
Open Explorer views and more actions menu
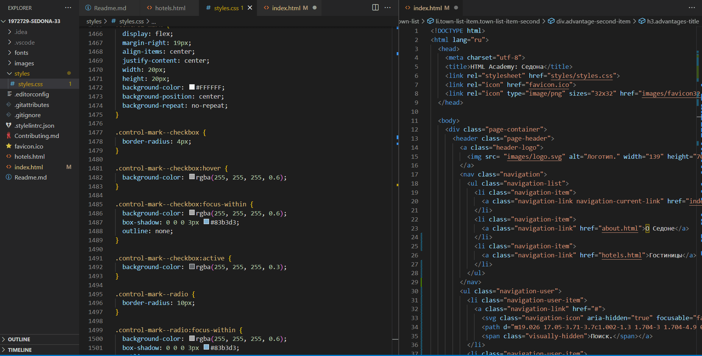[68, 8]
